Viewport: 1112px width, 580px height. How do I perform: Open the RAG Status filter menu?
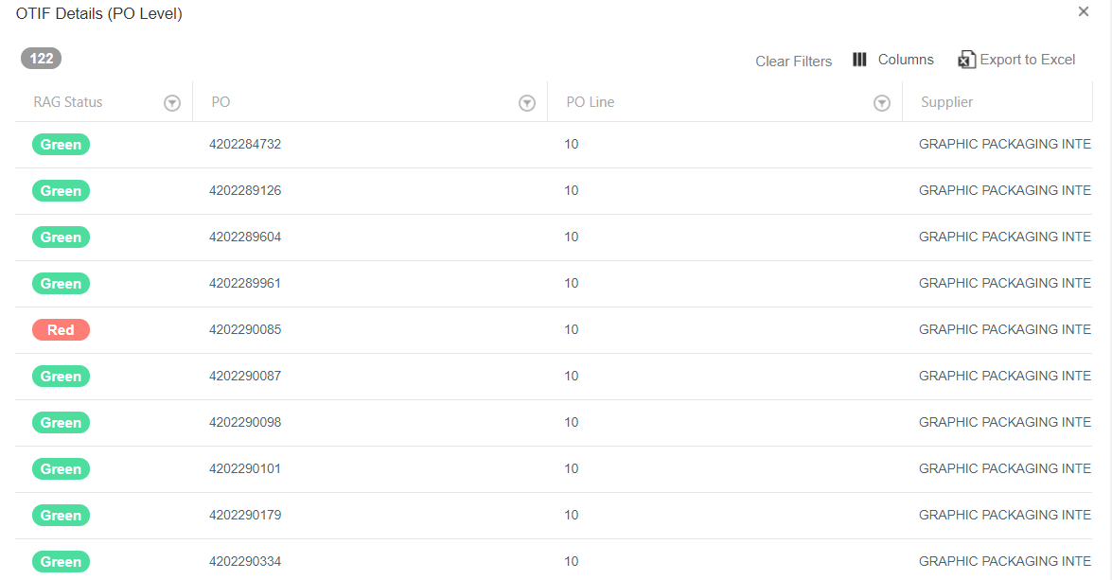click(172, 102)
